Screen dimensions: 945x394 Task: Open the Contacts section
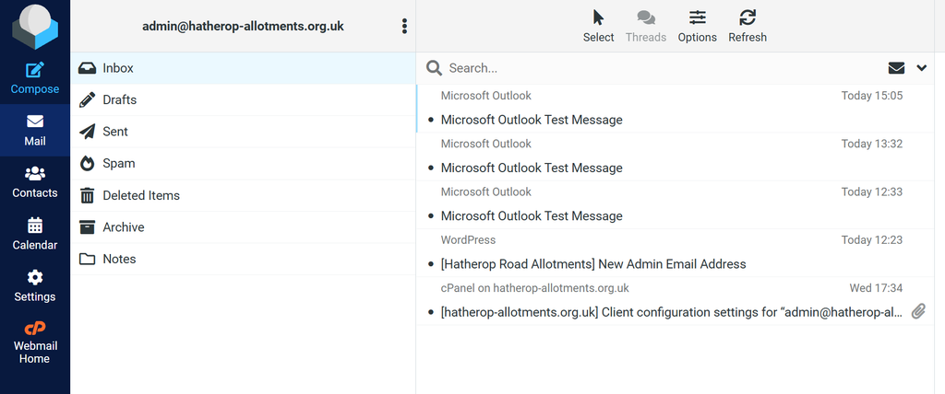point(35,182)
